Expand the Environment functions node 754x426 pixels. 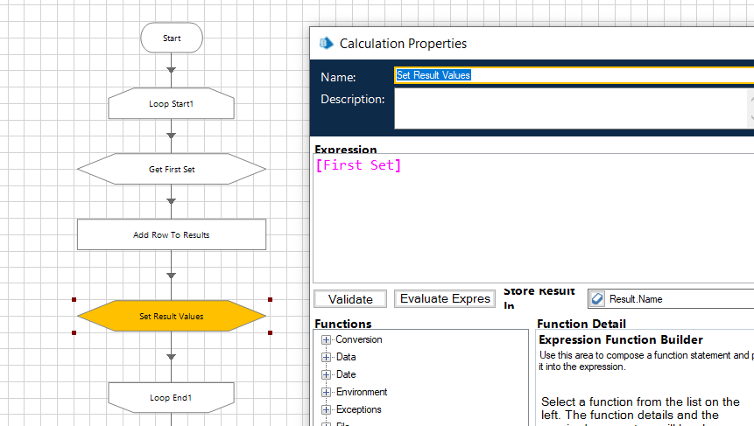tap(327, 393)
